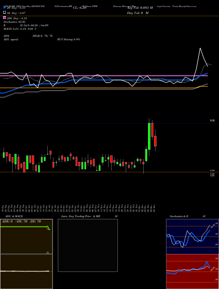Click the magenta 200 Day legend swatch
Viewport: 219px width, 289px height.
point(4,18)
